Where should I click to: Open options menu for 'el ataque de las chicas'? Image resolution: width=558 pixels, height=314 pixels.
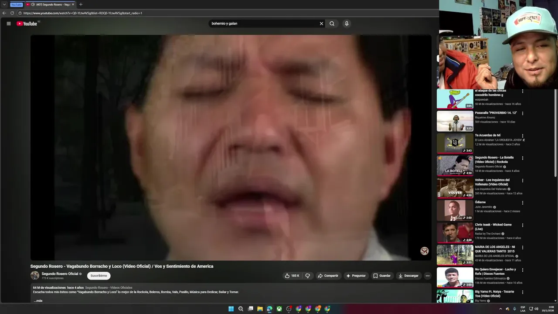(522, 91)
